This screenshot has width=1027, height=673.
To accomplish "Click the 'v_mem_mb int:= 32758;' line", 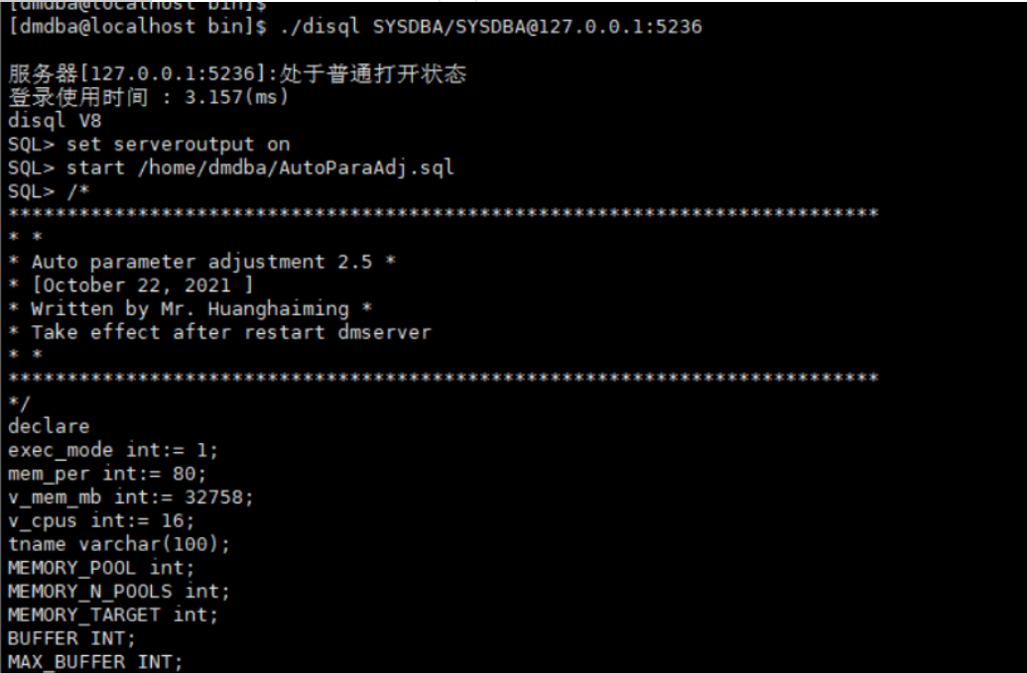I will click(x=130, y=497).
